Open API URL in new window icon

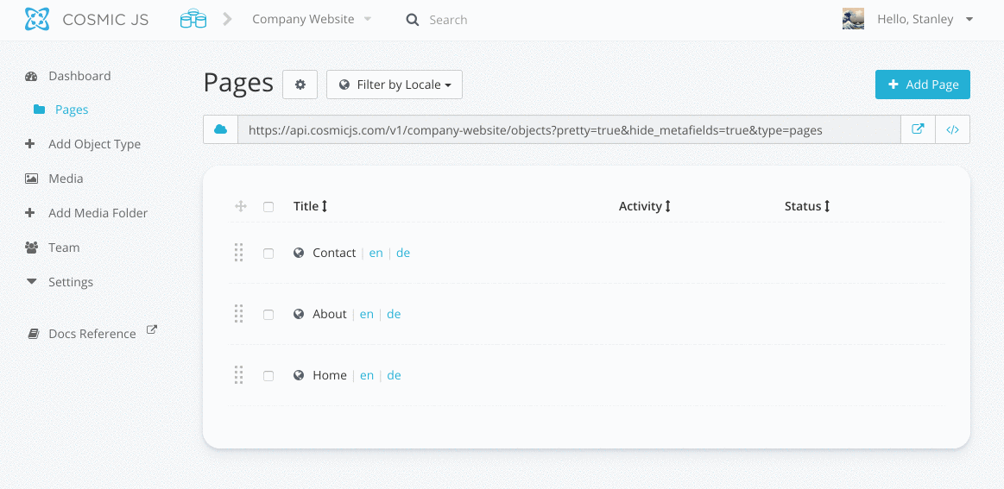pos(918,129)
